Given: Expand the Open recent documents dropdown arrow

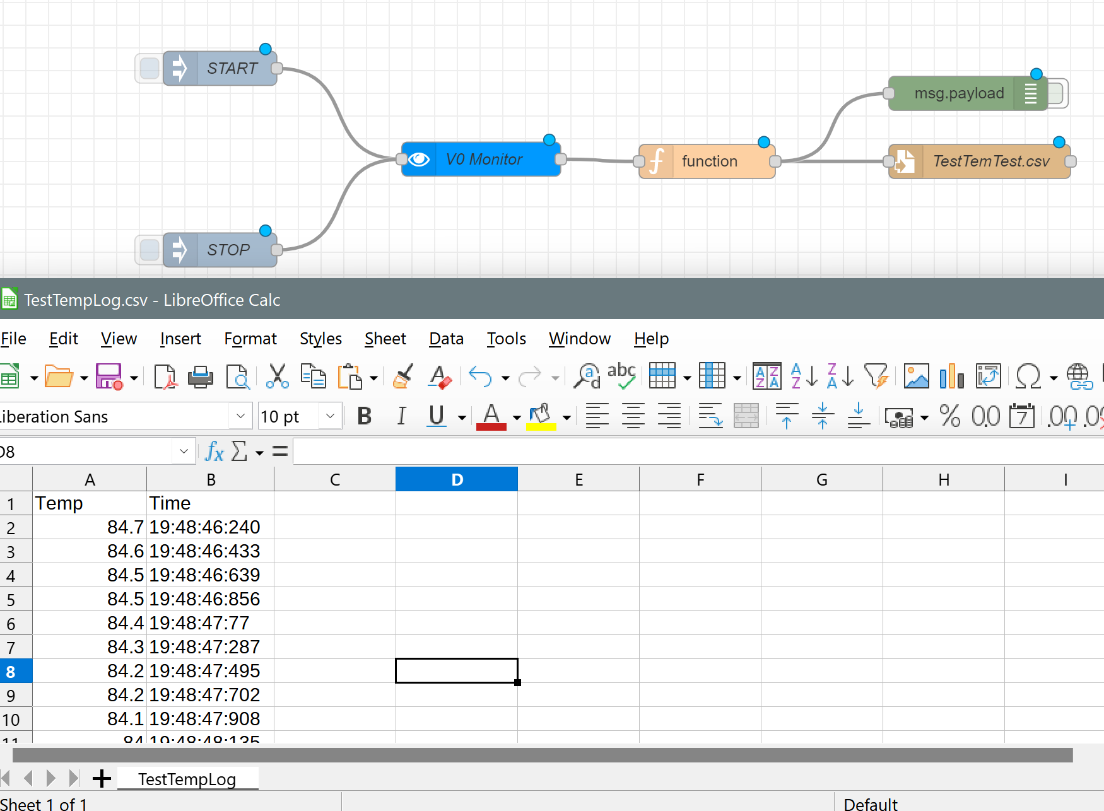Looking at the screenshot, I should [84, 378].
